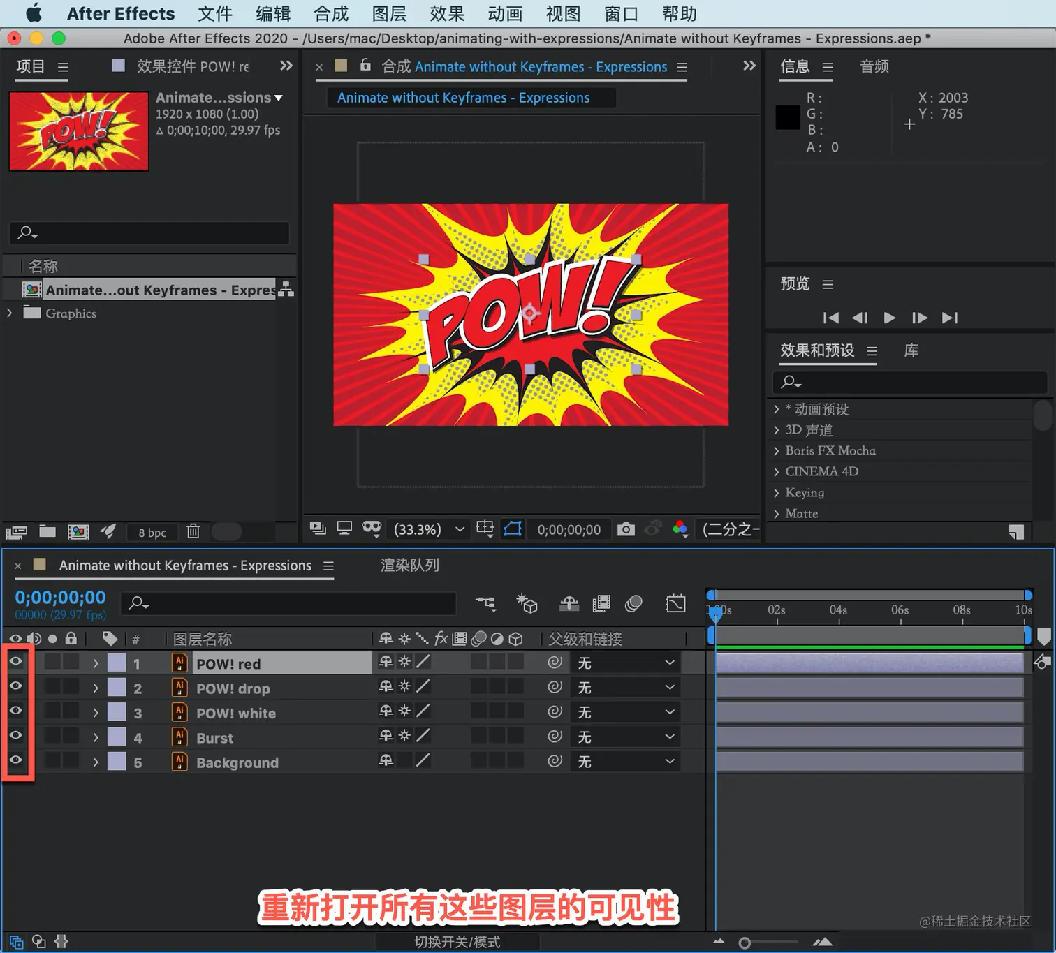The height and width of the screenshot is (953, 1056).
Task: Click the snapshot camera icon in viewer
Action: click(x=626, y=529)
